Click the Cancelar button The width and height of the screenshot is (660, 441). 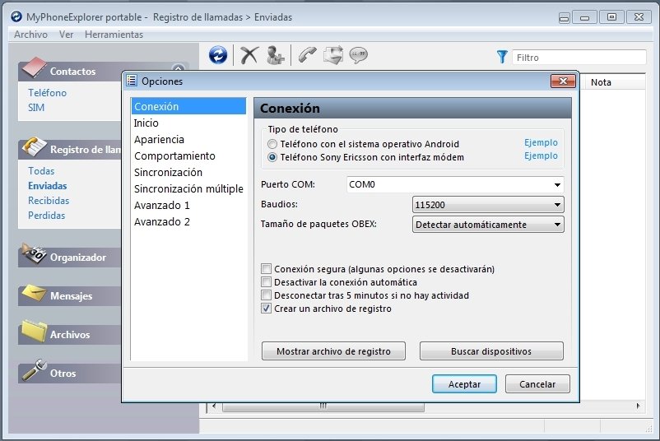pos(537,383)
